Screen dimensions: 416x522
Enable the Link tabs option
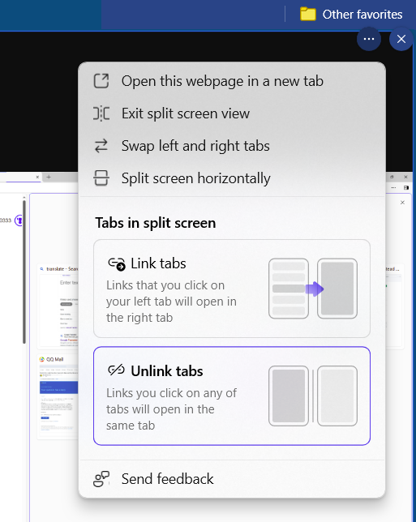pos(232,289)
